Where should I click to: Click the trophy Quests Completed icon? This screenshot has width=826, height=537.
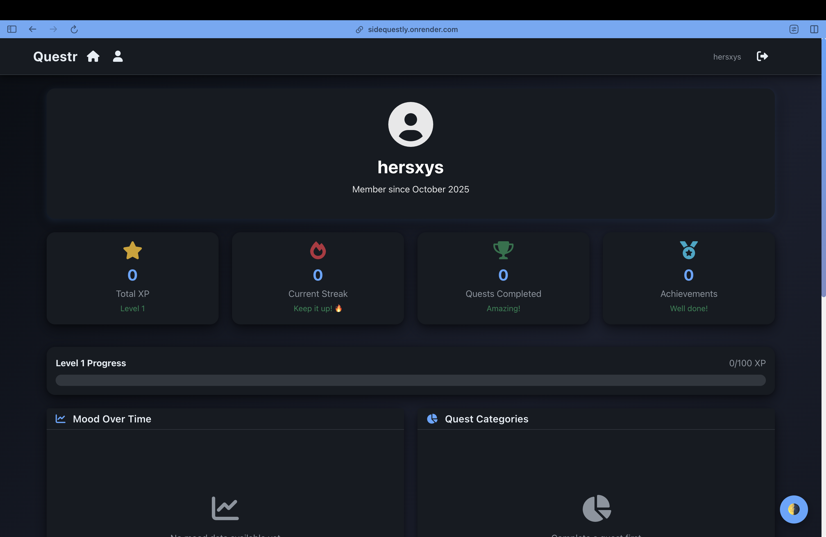point(503,250)
